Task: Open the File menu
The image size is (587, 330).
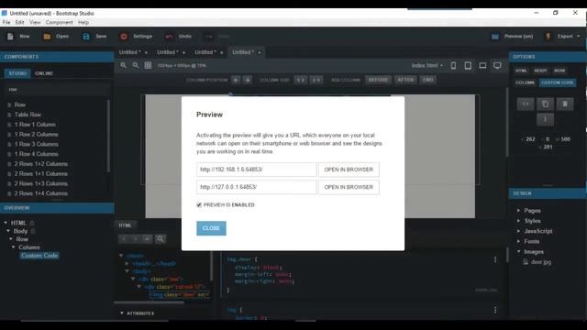Action: tap(6, 22)
